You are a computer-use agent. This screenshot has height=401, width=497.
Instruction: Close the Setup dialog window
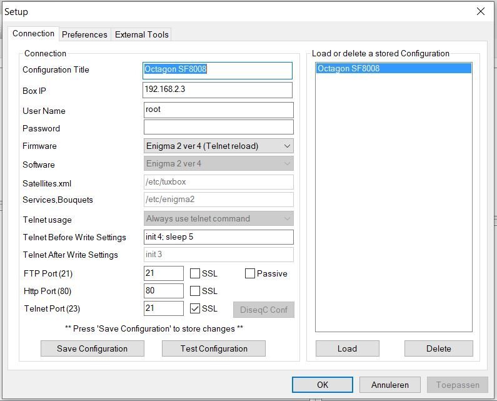[481, 11]
